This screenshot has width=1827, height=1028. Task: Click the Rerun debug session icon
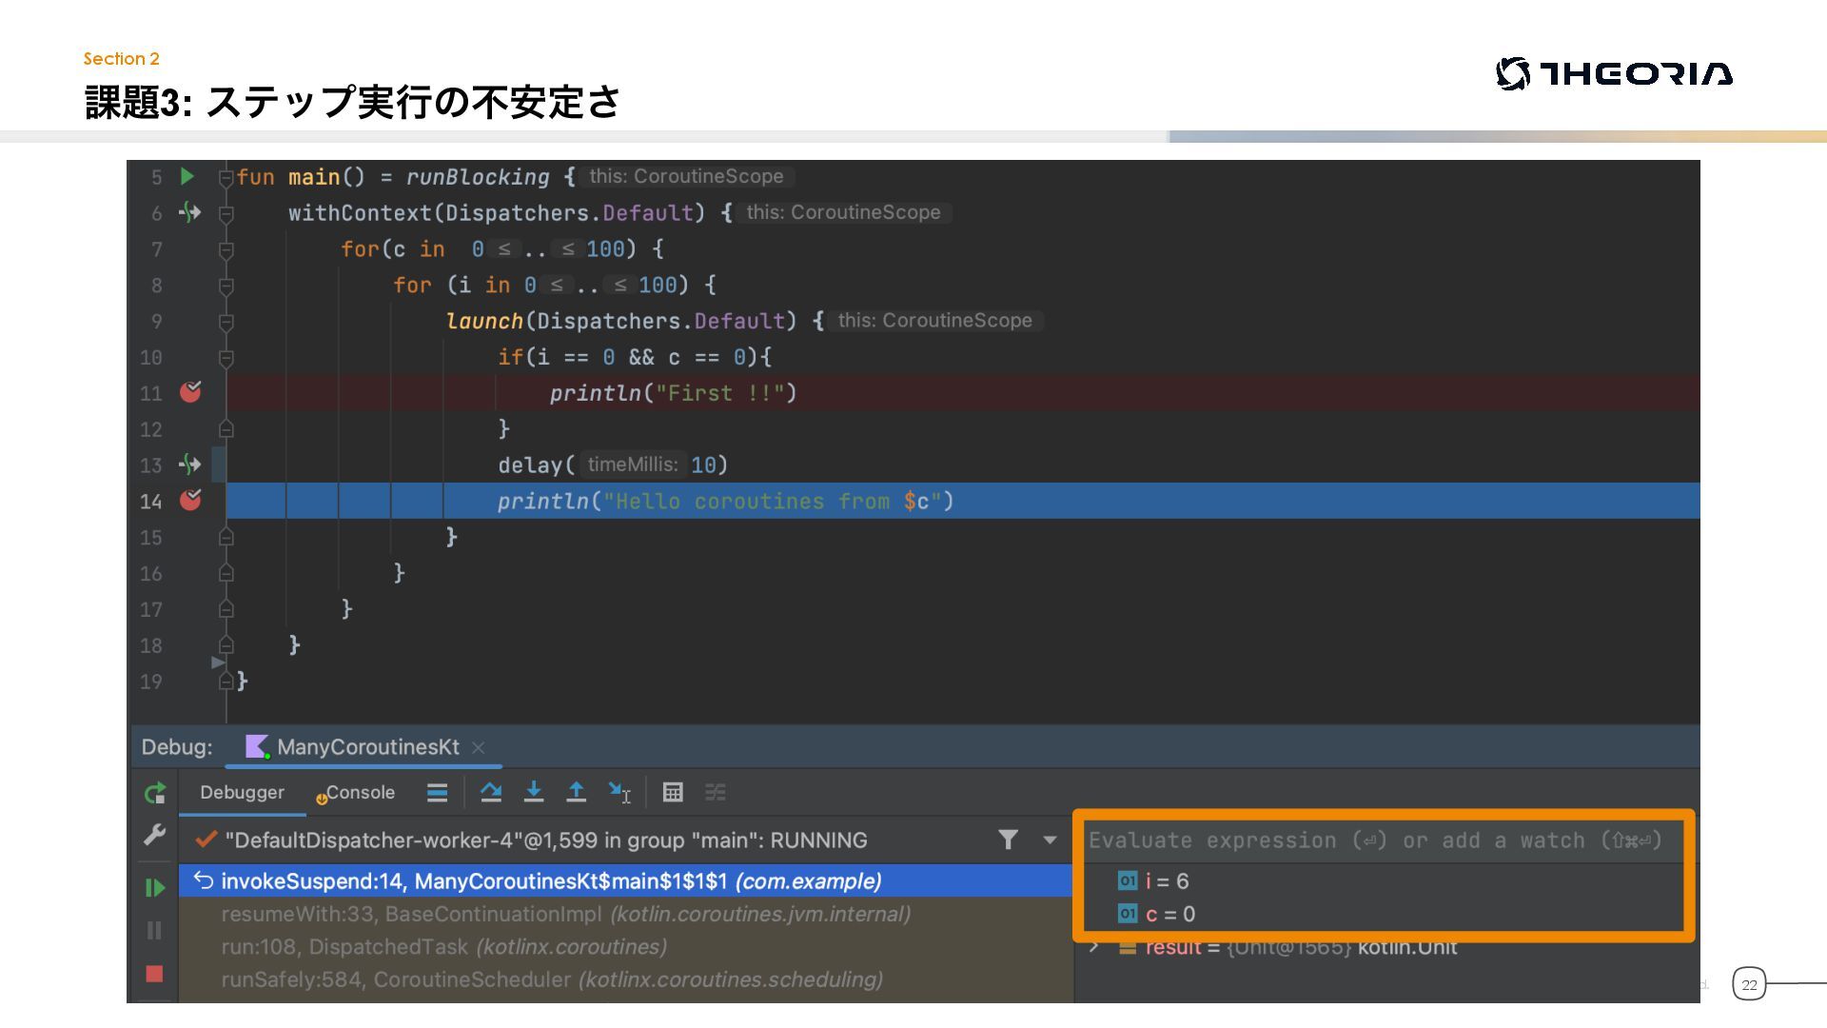pyautogui.click(x=154, y=792)
